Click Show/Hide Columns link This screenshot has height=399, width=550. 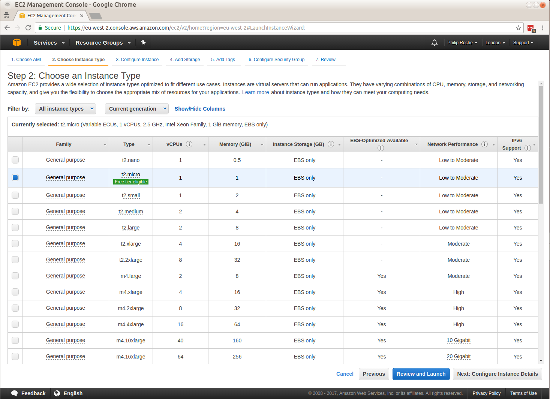200,109
